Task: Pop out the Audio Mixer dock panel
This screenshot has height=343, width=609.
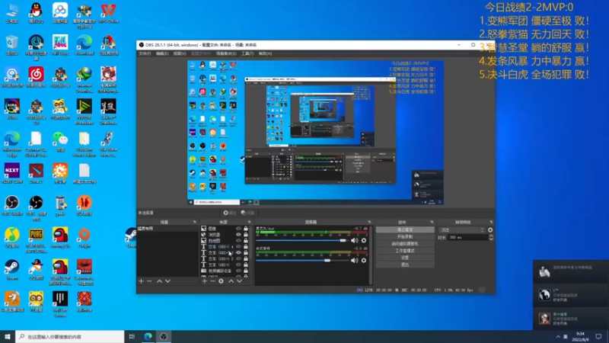Action: [x=369, y=222]
